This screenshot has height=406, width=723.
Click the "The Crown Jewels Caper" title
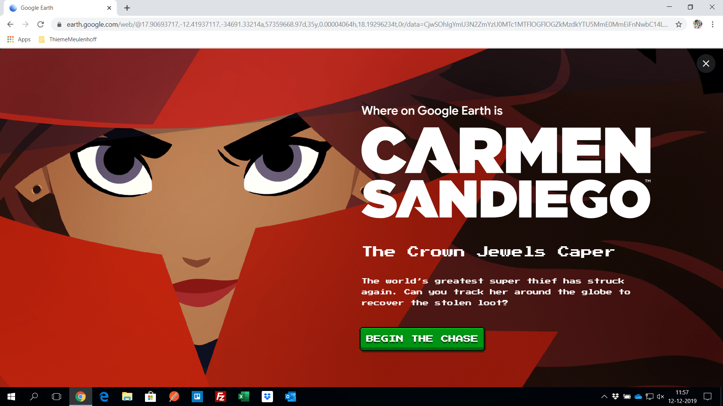pos(488,252)
